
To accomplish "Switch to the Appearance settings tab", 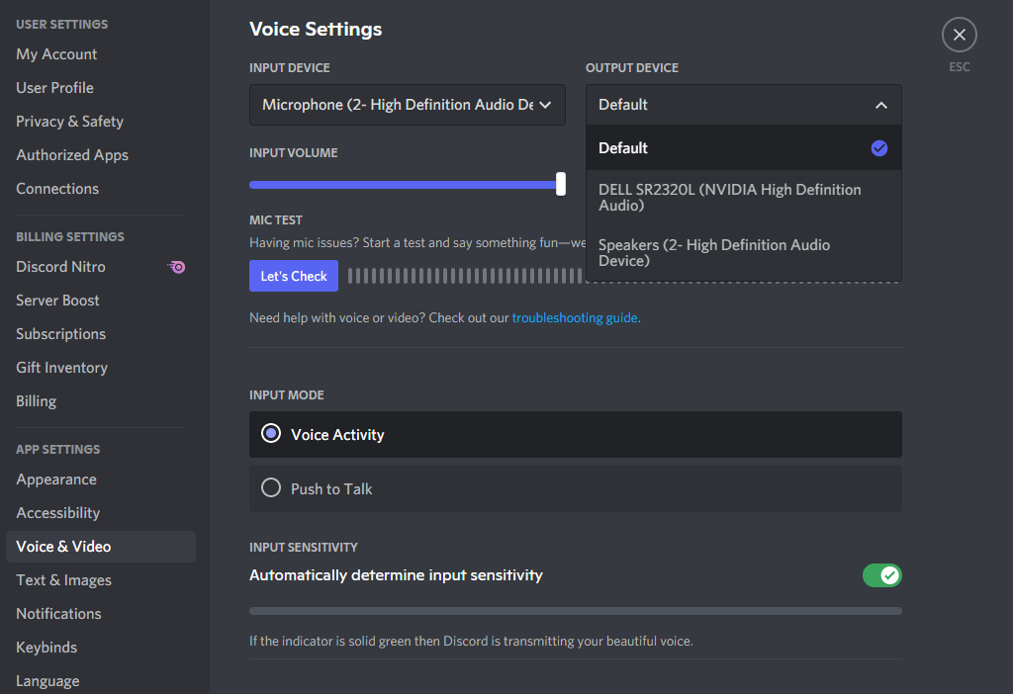I will tap(56, 479).
